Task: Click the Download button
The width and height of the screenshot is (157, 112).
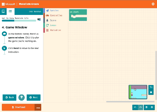Action: (18, 107)
